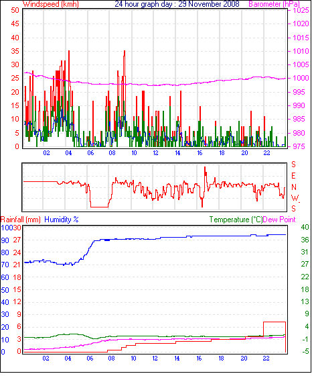The image size is (312, 378).
Task: Click the W wind direction label
Action: pos(295,198)
